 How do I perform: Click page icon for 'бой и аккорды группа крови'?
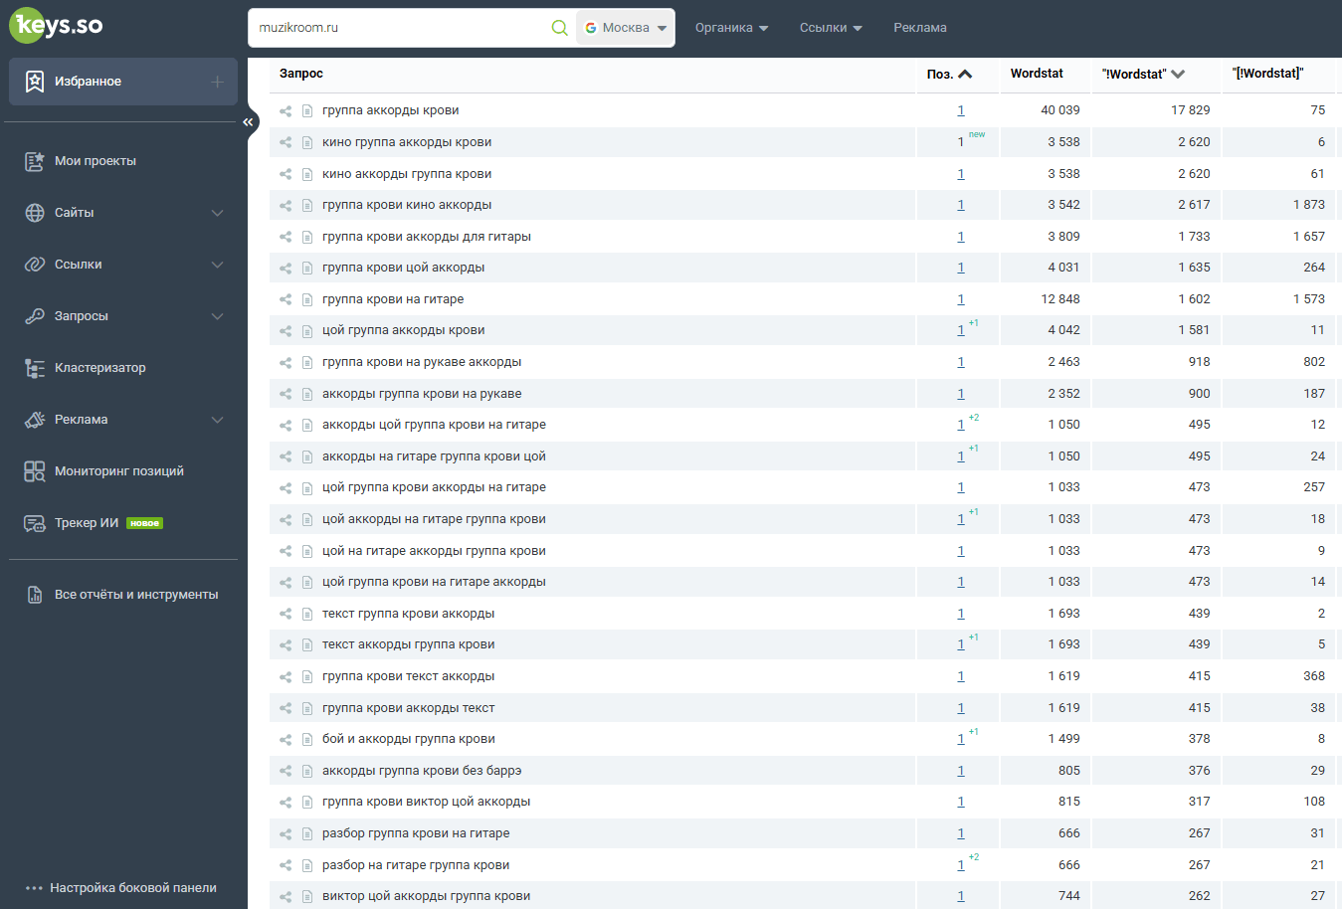tap(307, 740)
